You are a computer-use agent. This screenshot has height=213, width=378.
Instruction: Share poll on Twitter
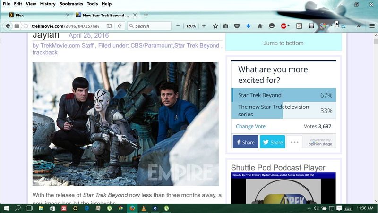(x=273, y=142)
